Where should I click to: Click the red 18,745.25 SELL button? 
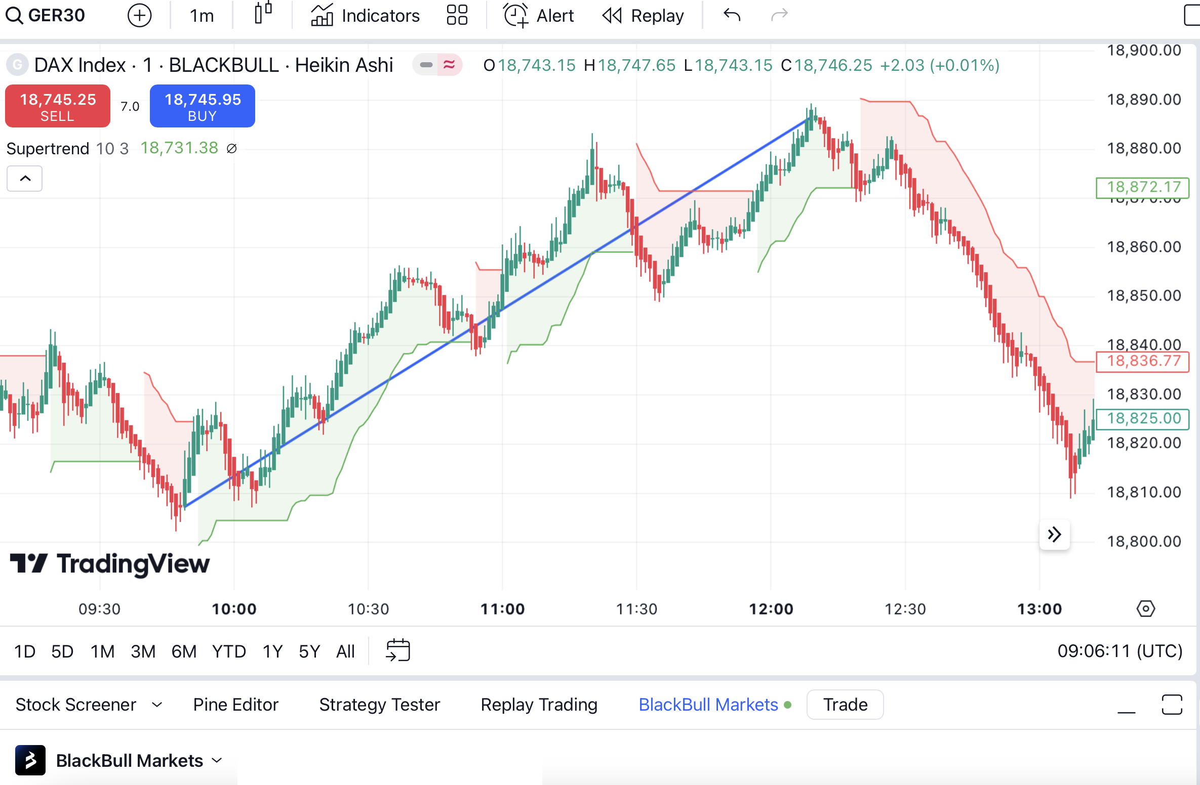(x=58, y=106)
